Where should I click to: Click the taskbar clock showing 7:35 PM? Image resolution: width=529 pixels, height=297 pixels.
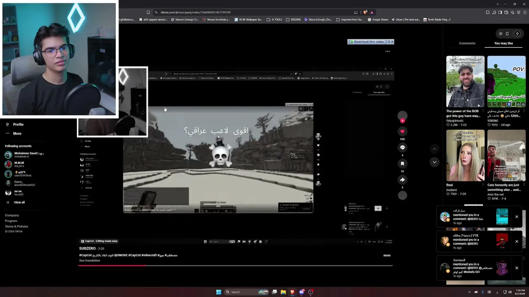point(519,292)
